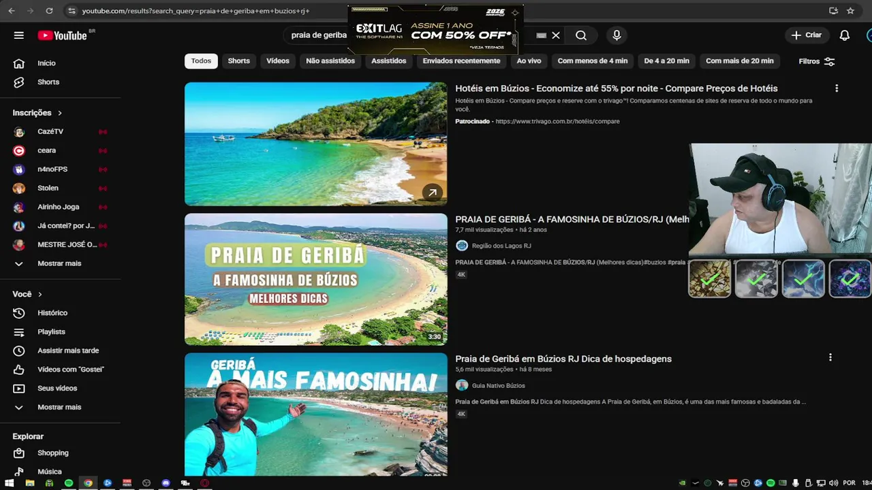Open Airinho Joga subscription channel

59,207
